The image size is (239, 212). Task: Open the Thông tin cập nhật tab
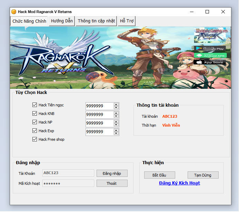pyautogui.click(x=96, y=21)
